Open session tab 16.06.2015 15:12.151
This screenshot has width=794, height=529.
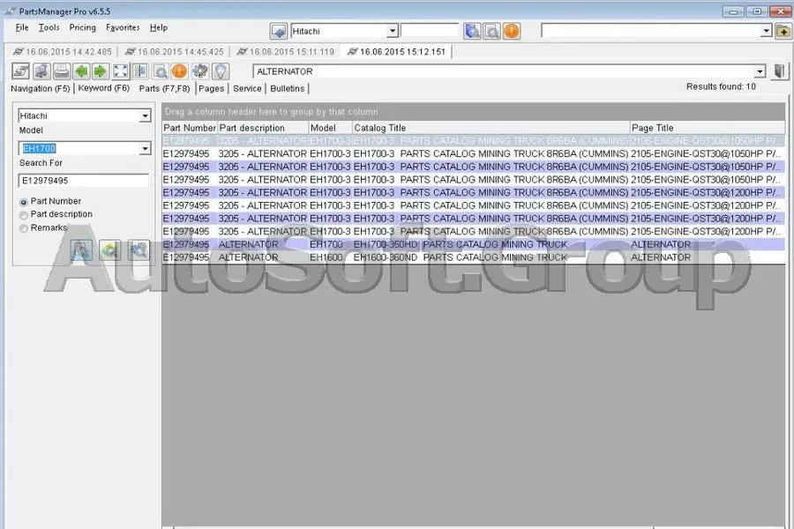coord(397,52)
